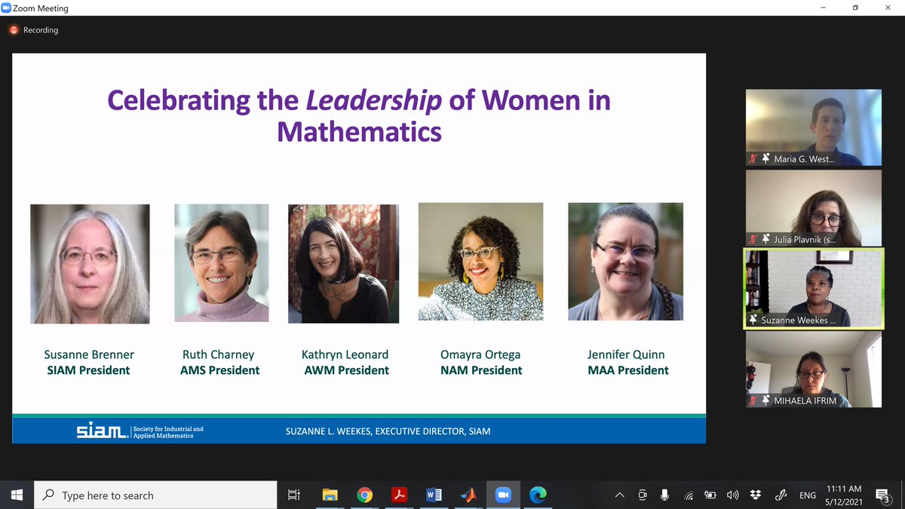The image size is (905, 509).
Task: Click the pin icon on MIHAELA IFRIM tile
Action: click(765, 400)
